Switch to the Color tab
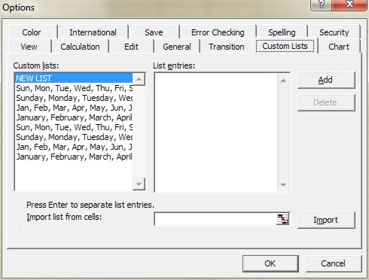Viewport: 369px width, 280px height. (x=32, y=32)
